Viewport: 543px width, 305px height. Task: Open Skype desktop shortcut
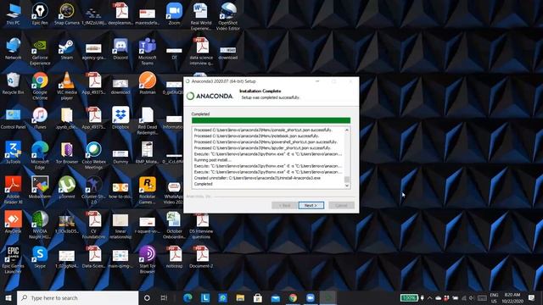point(40,257)
